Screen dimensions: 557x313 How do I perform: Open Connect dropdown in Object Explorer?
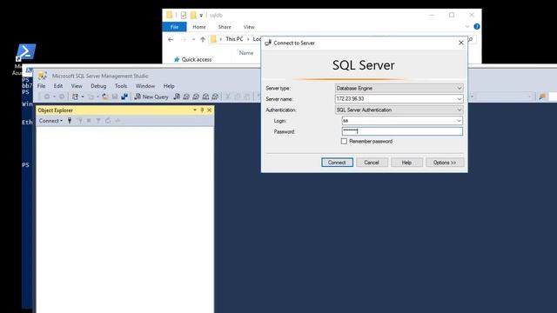(x=50, y=121)
